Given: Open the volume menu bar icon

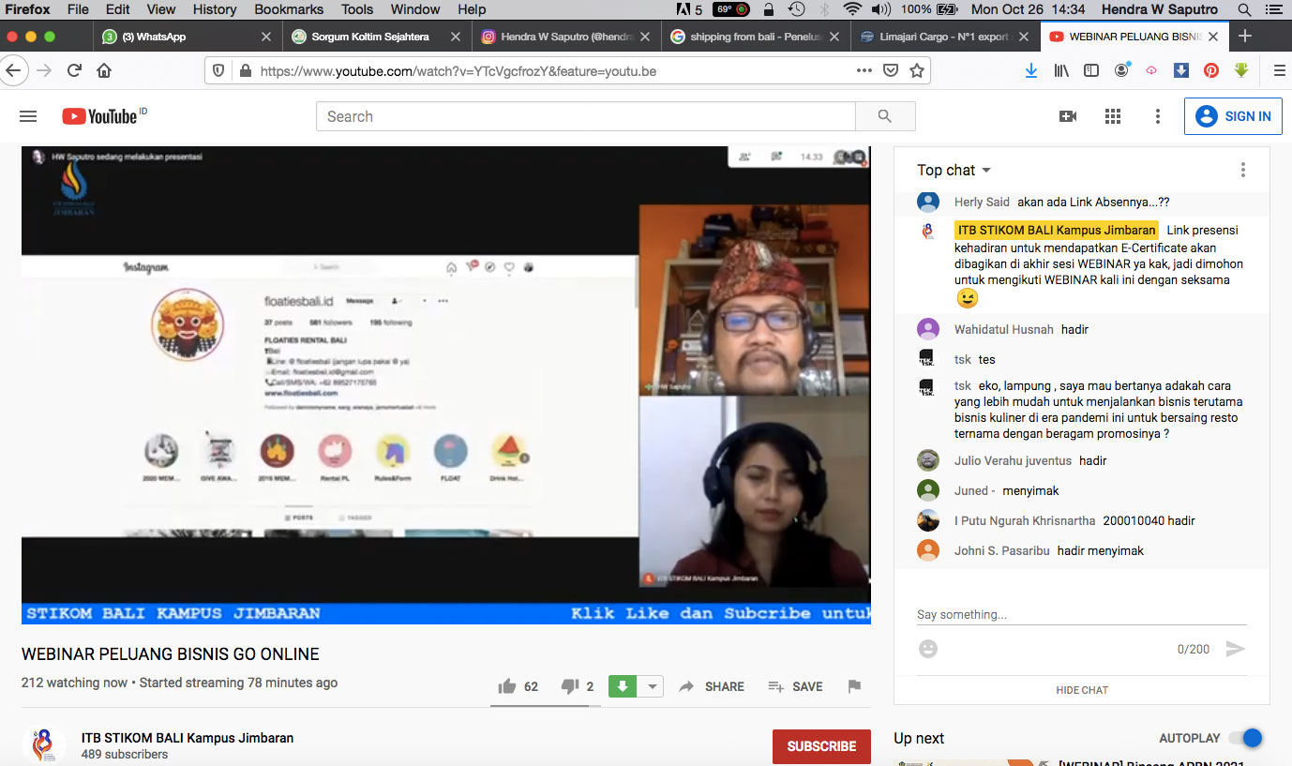Looking at the screenshot, I should coord(880,9).
